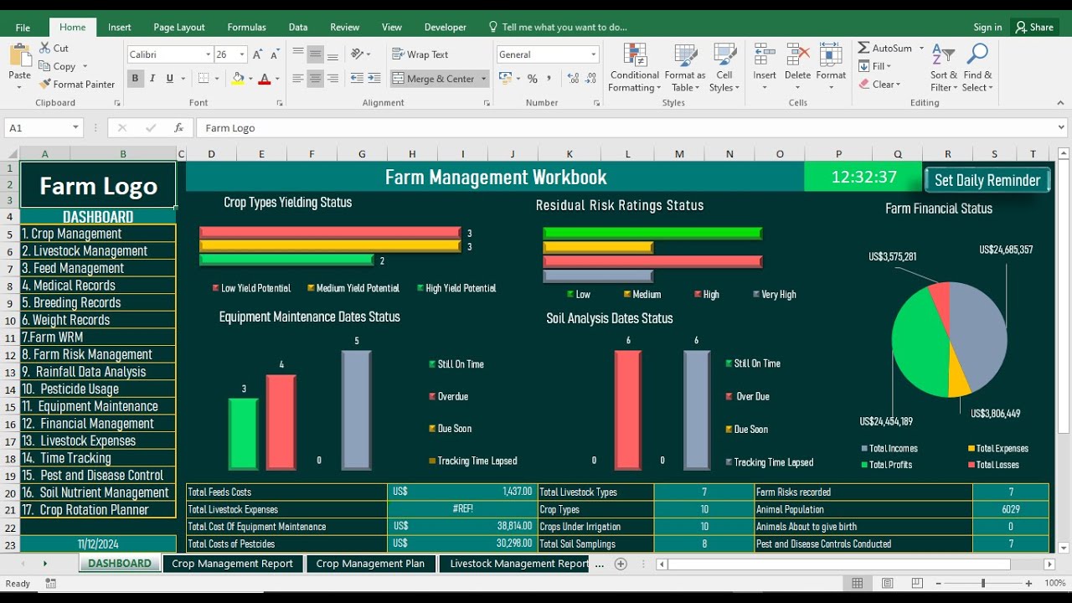Click the Share button
Viewport: 1072px width, 603px height.
1034,28
